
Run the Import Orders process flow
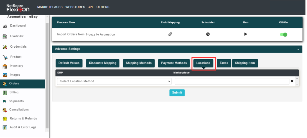[x=246, y=34]
